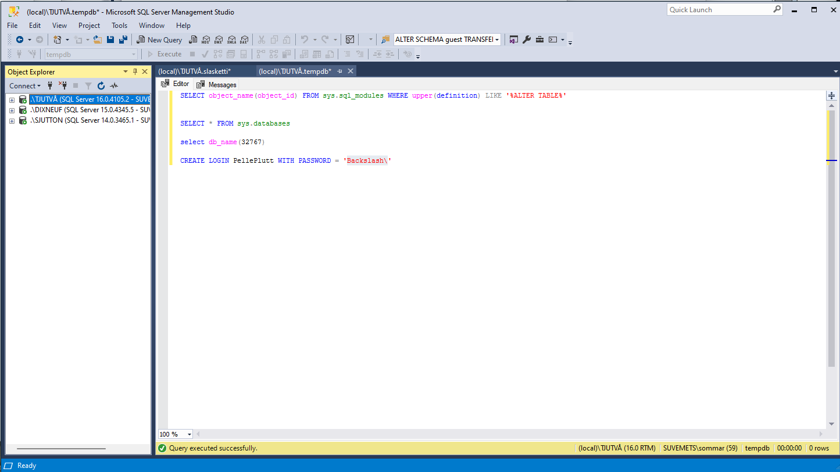
Task: Open the Edit menu
Action: (35, 26)
